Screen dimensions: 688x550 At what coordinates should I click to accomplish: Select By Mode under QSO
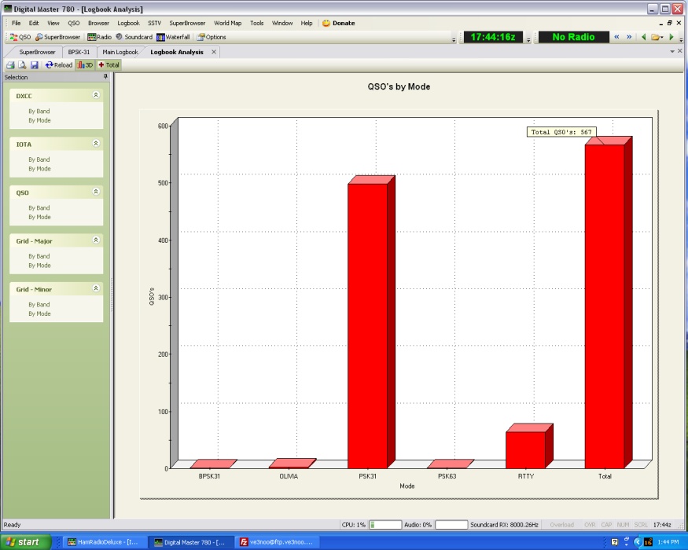click(x=39, y=217)
